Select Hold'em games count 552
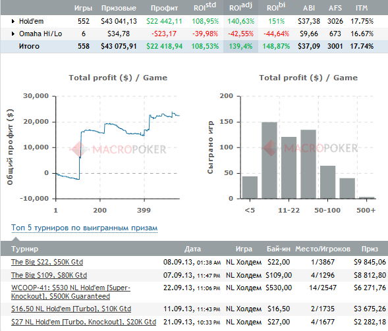Viewport: 388px width, 331px height. pyautogui.click(x=84, y=21)
